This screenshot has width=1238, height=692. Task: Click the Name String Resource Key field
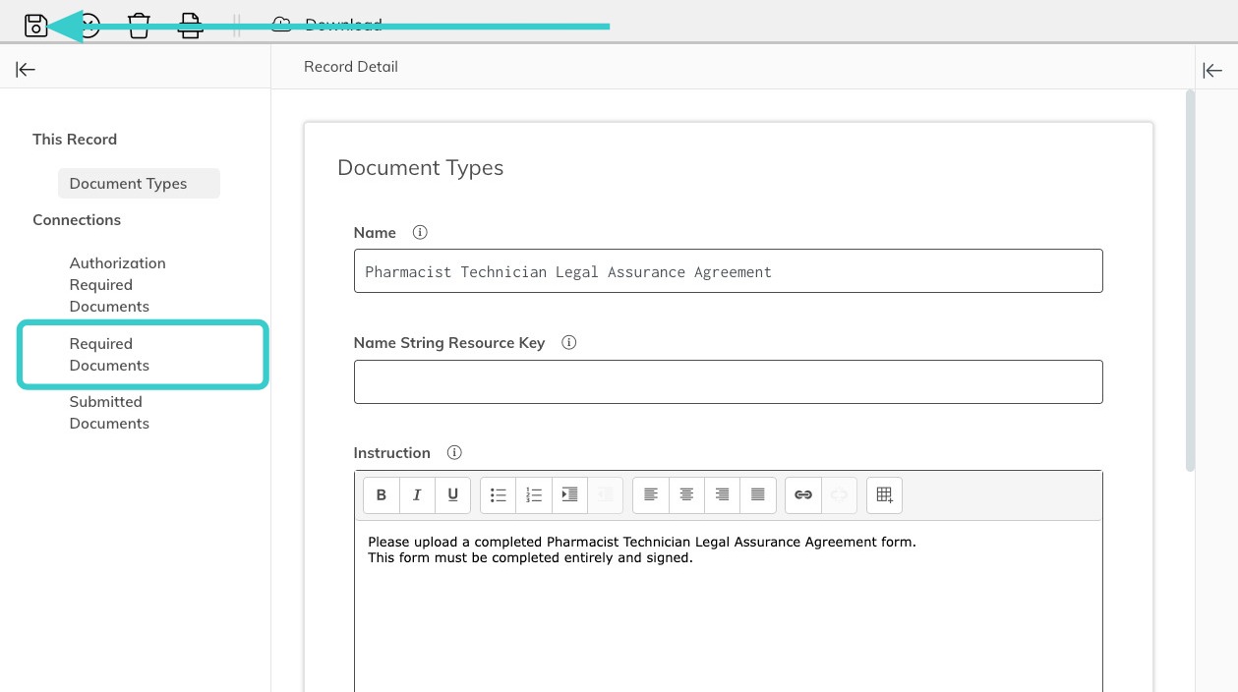(729, 381)
